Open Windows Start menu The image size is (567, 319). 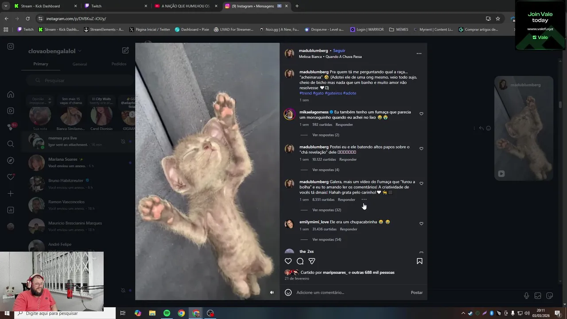(x=7, y=313)
